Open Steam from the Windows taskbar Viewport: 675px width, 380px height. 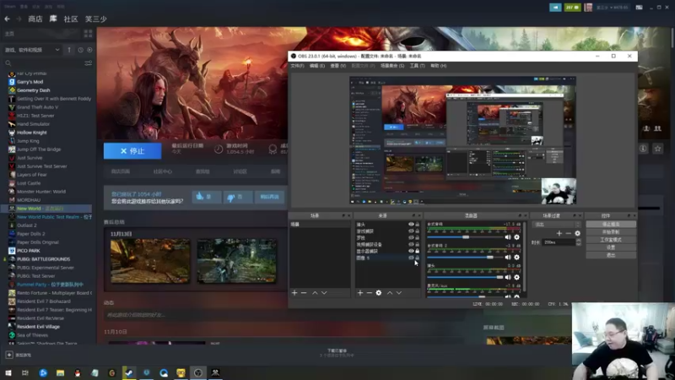pos(129,372)
